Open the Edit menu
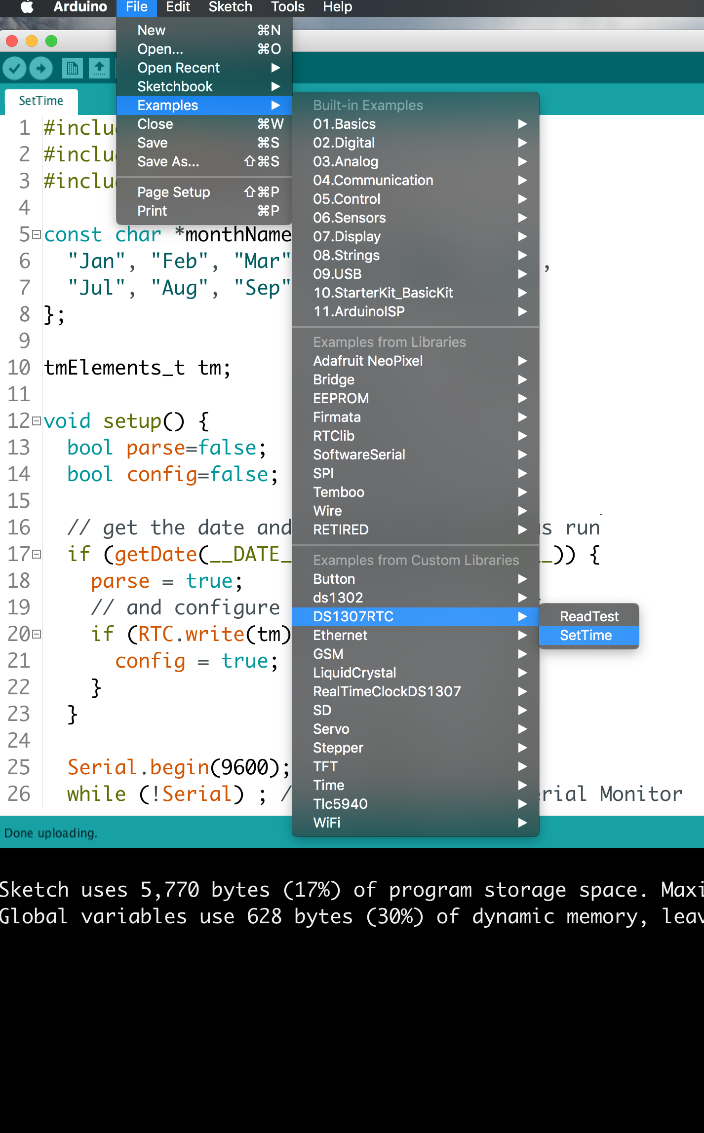This screenshot has width=704, height=1133. point(178,7)
